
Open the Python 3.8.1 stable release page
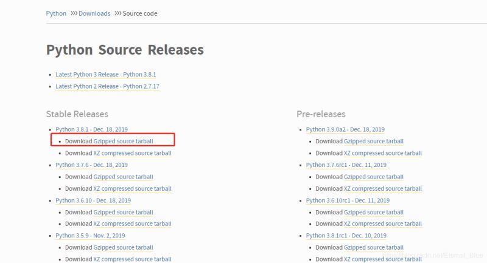(91, 129)
